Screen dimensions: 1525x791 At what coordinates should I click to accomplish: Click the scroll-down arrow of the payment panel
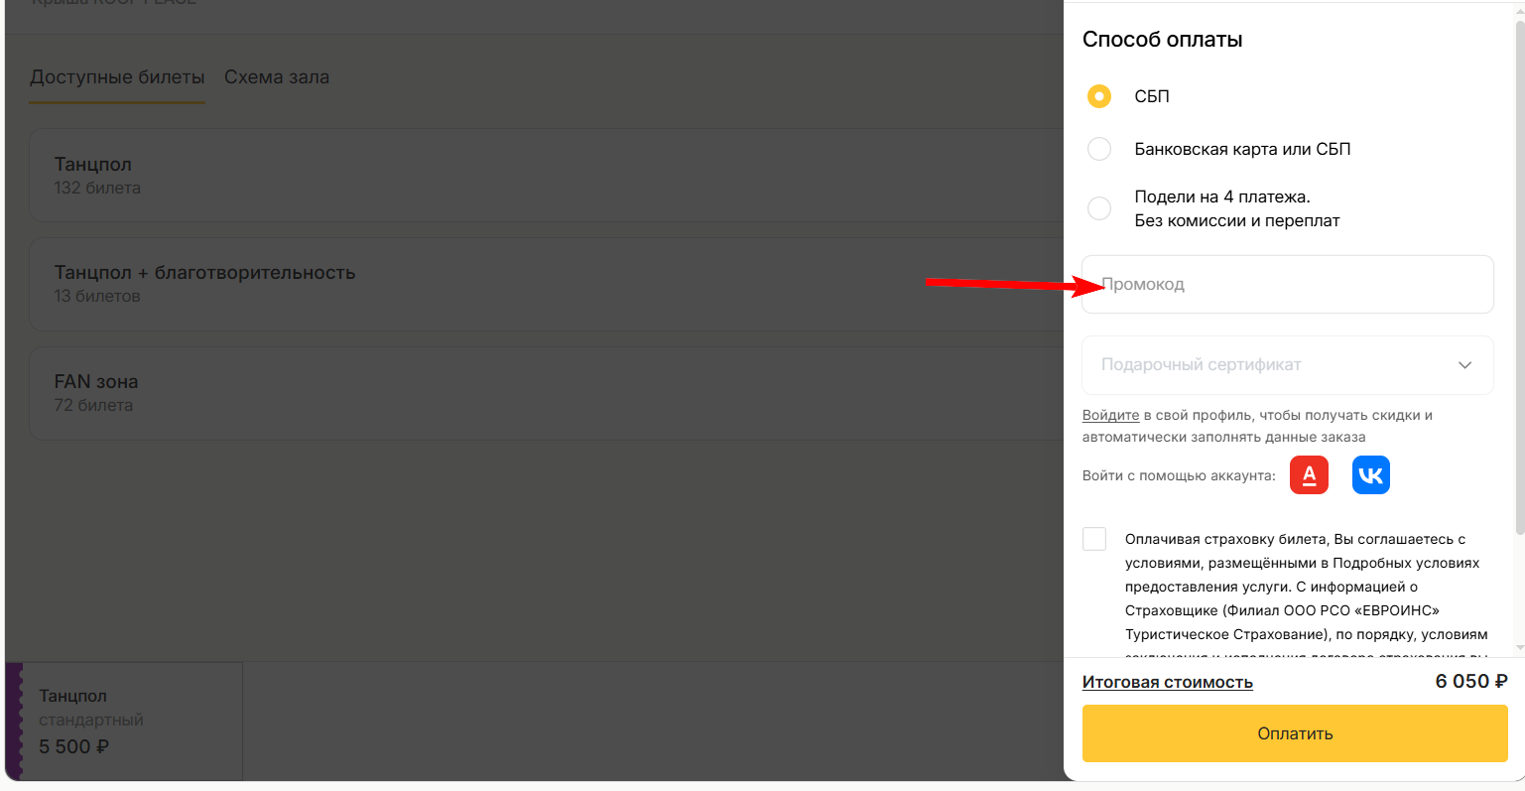point(1519,648)
